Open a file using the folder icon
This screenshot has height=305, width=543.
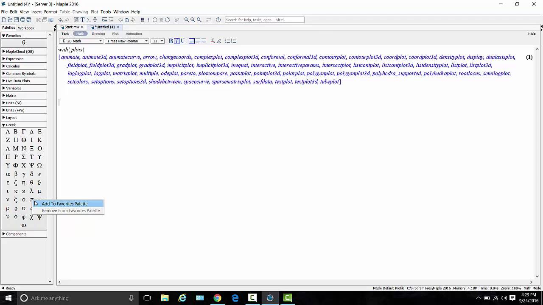[10, 20]
